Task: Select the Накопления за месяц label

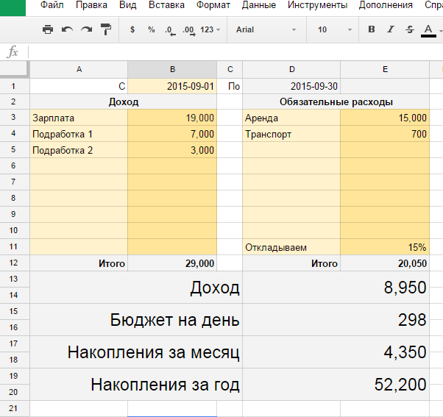Action: (x=136, y=352)
